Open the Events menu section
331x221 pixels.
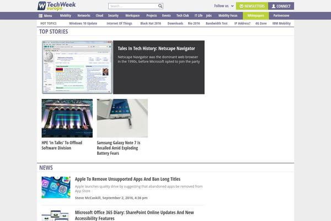click(167, 15)
